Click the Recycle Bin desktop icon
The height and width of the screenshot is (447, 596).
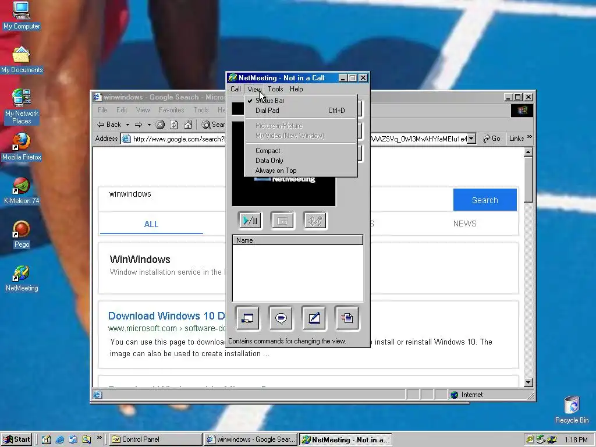pyautogui.click(x=572, y=410)
